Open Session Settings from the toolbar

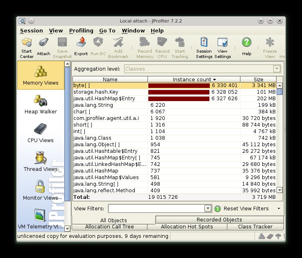(204, 47)
